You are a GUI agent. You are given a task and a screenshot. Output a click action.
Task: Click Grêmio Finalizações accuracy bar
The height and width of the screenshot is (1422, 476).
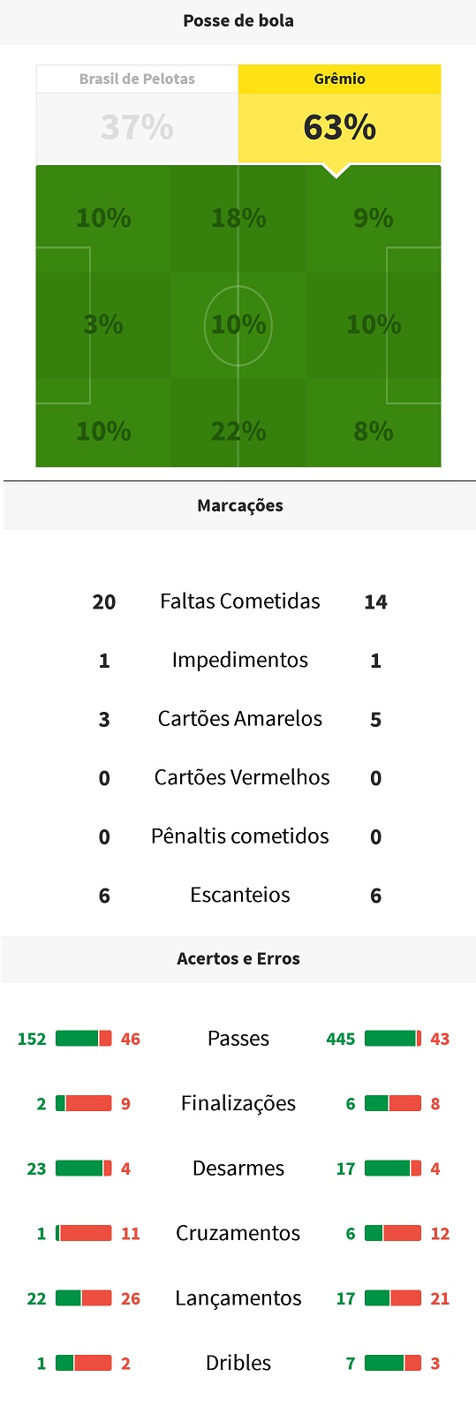point(393,1103)
